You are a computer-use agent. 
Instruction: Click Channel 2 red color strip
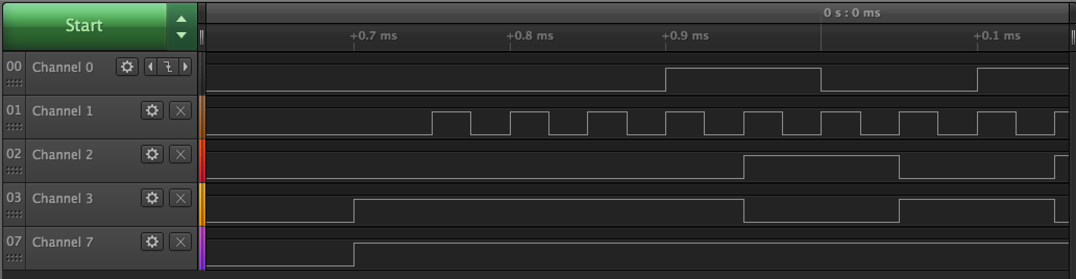click(x=202, y=161)
